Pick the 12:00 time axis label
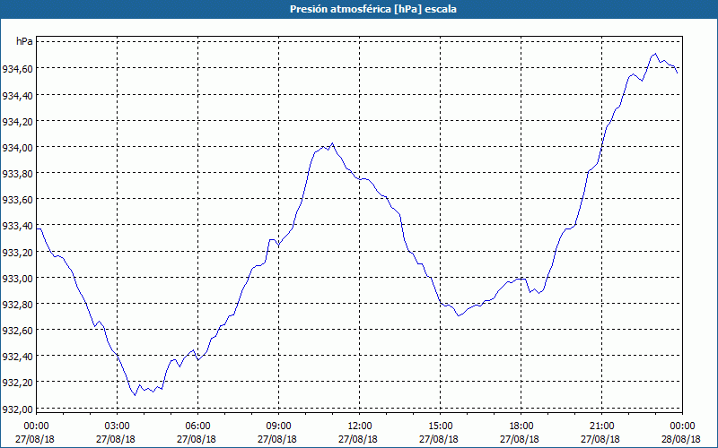This screenshot has height=448, width=718. tap(360, 426)
